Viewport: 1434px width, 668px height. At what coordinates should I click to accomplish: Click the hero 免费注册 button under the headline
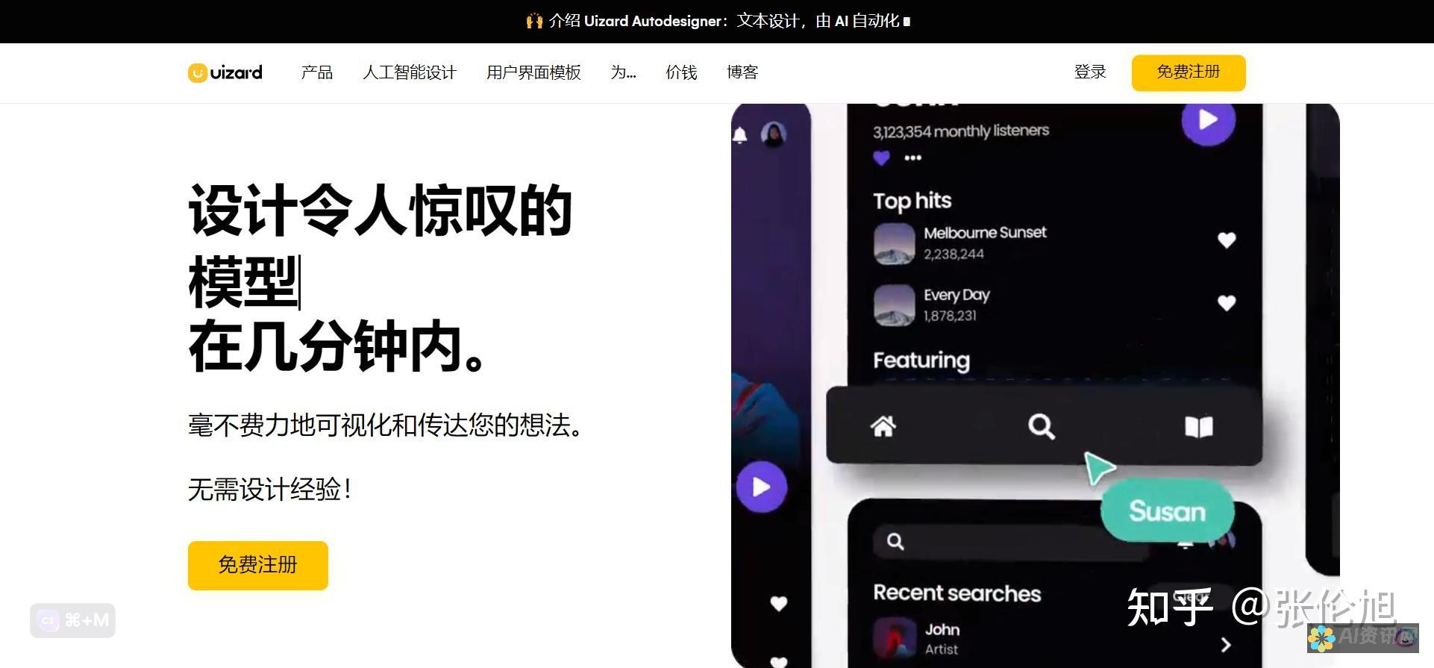(x=258, y=565)
